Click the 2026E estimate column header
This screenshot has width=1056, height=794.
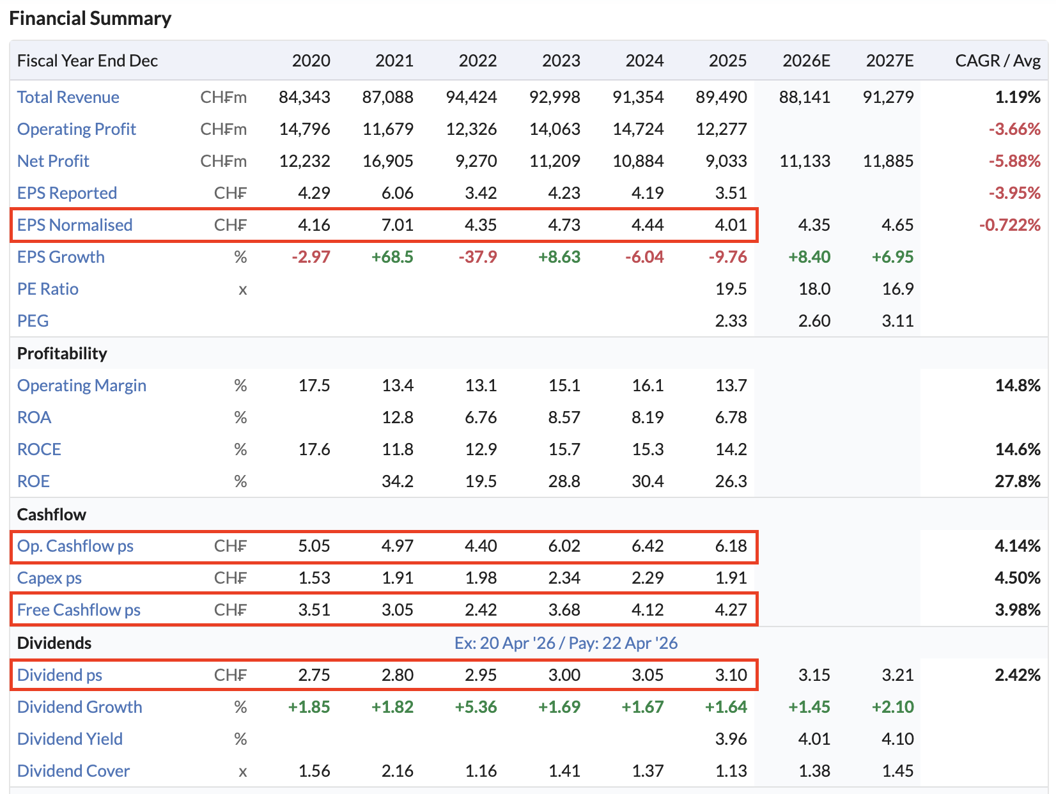point(807,61)
